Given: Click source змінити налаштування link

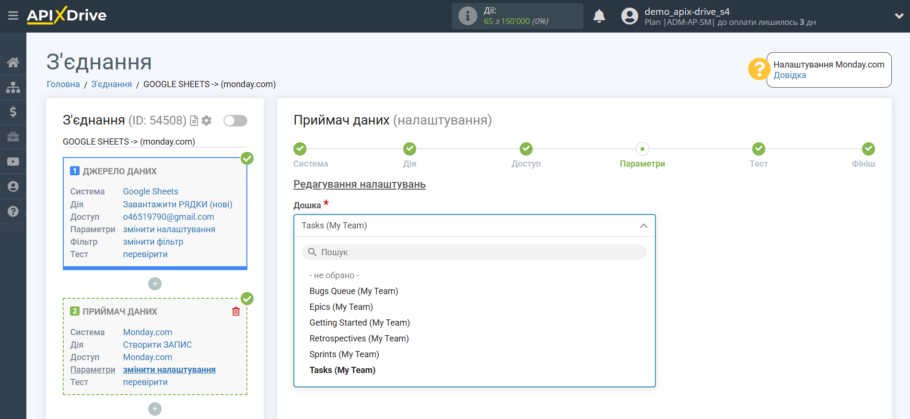Looking at the screenshot, I should coord(169,229).
